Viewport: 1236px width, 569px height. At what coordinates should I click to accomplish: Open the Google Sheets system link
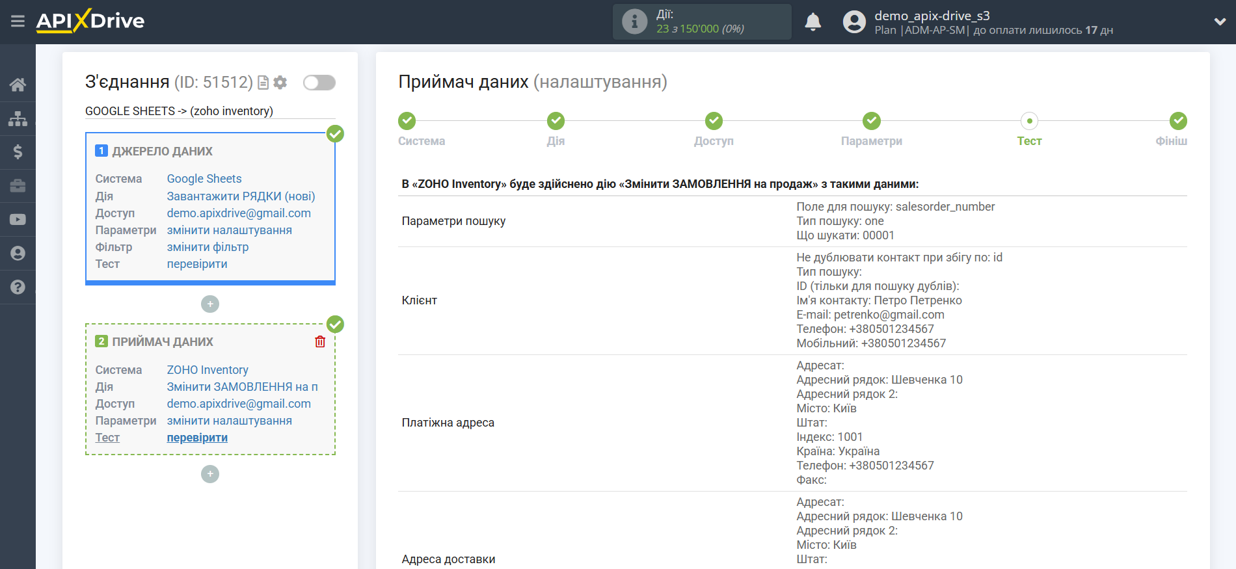[x=204, y=179]
